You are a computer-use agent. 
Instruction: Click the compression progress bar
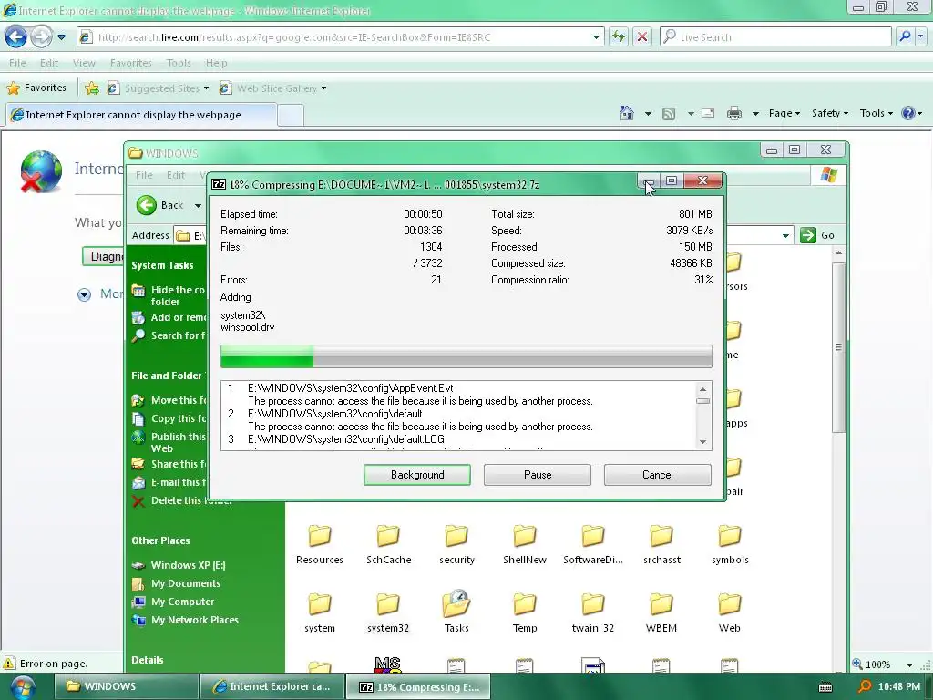point(466,356)
